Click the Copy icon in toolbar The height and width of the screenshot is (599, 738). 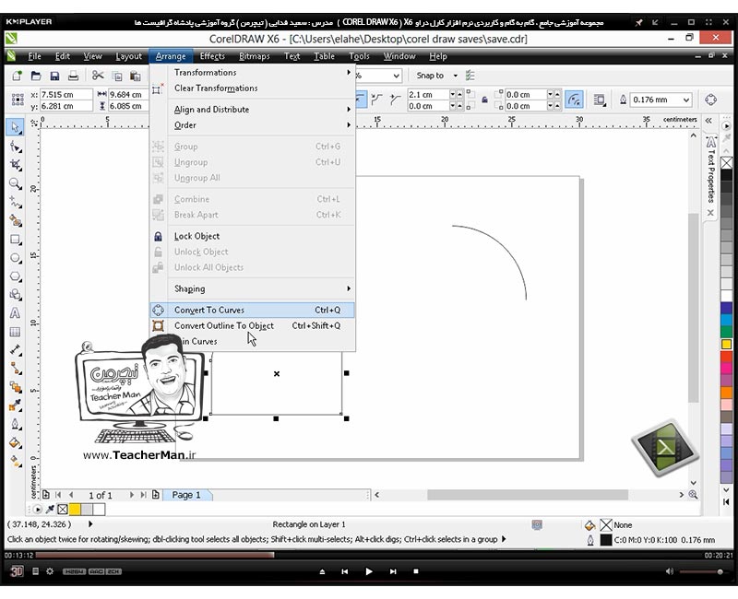(117, 76)
